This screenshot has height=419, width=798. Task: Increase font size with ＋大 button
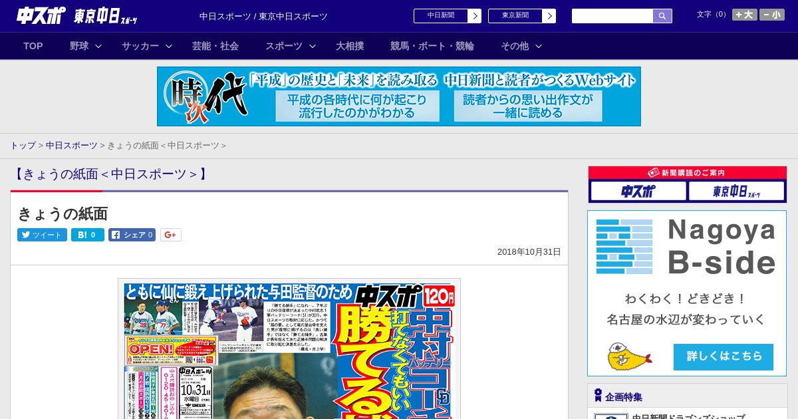coord(745,15)
